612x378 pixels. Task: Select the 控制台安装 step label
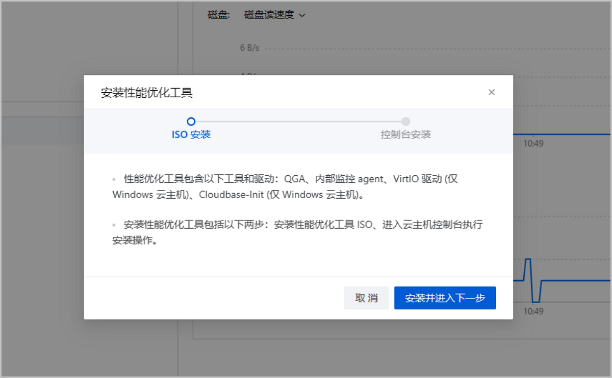tap(405, 134)
